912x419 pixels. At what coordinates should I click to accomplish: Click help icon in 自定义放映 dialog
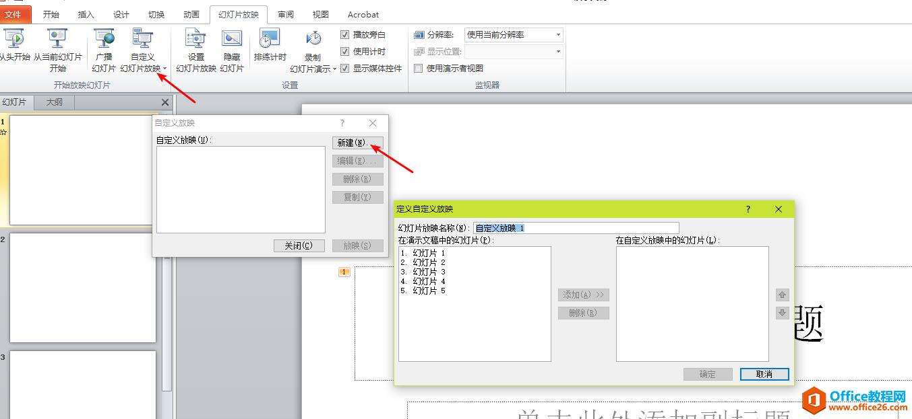pos(342,123)
